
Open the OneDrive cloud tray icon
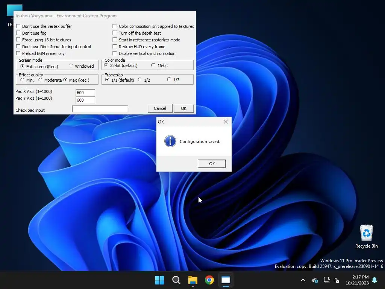315,280
